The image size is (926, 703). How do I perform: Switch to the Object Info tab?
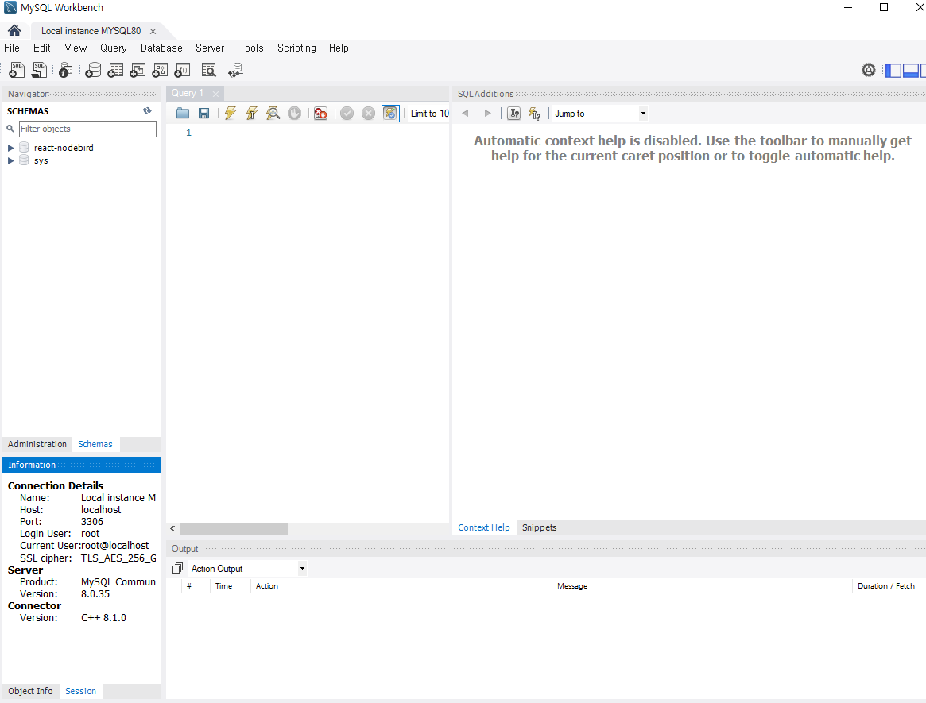point(30,690)
